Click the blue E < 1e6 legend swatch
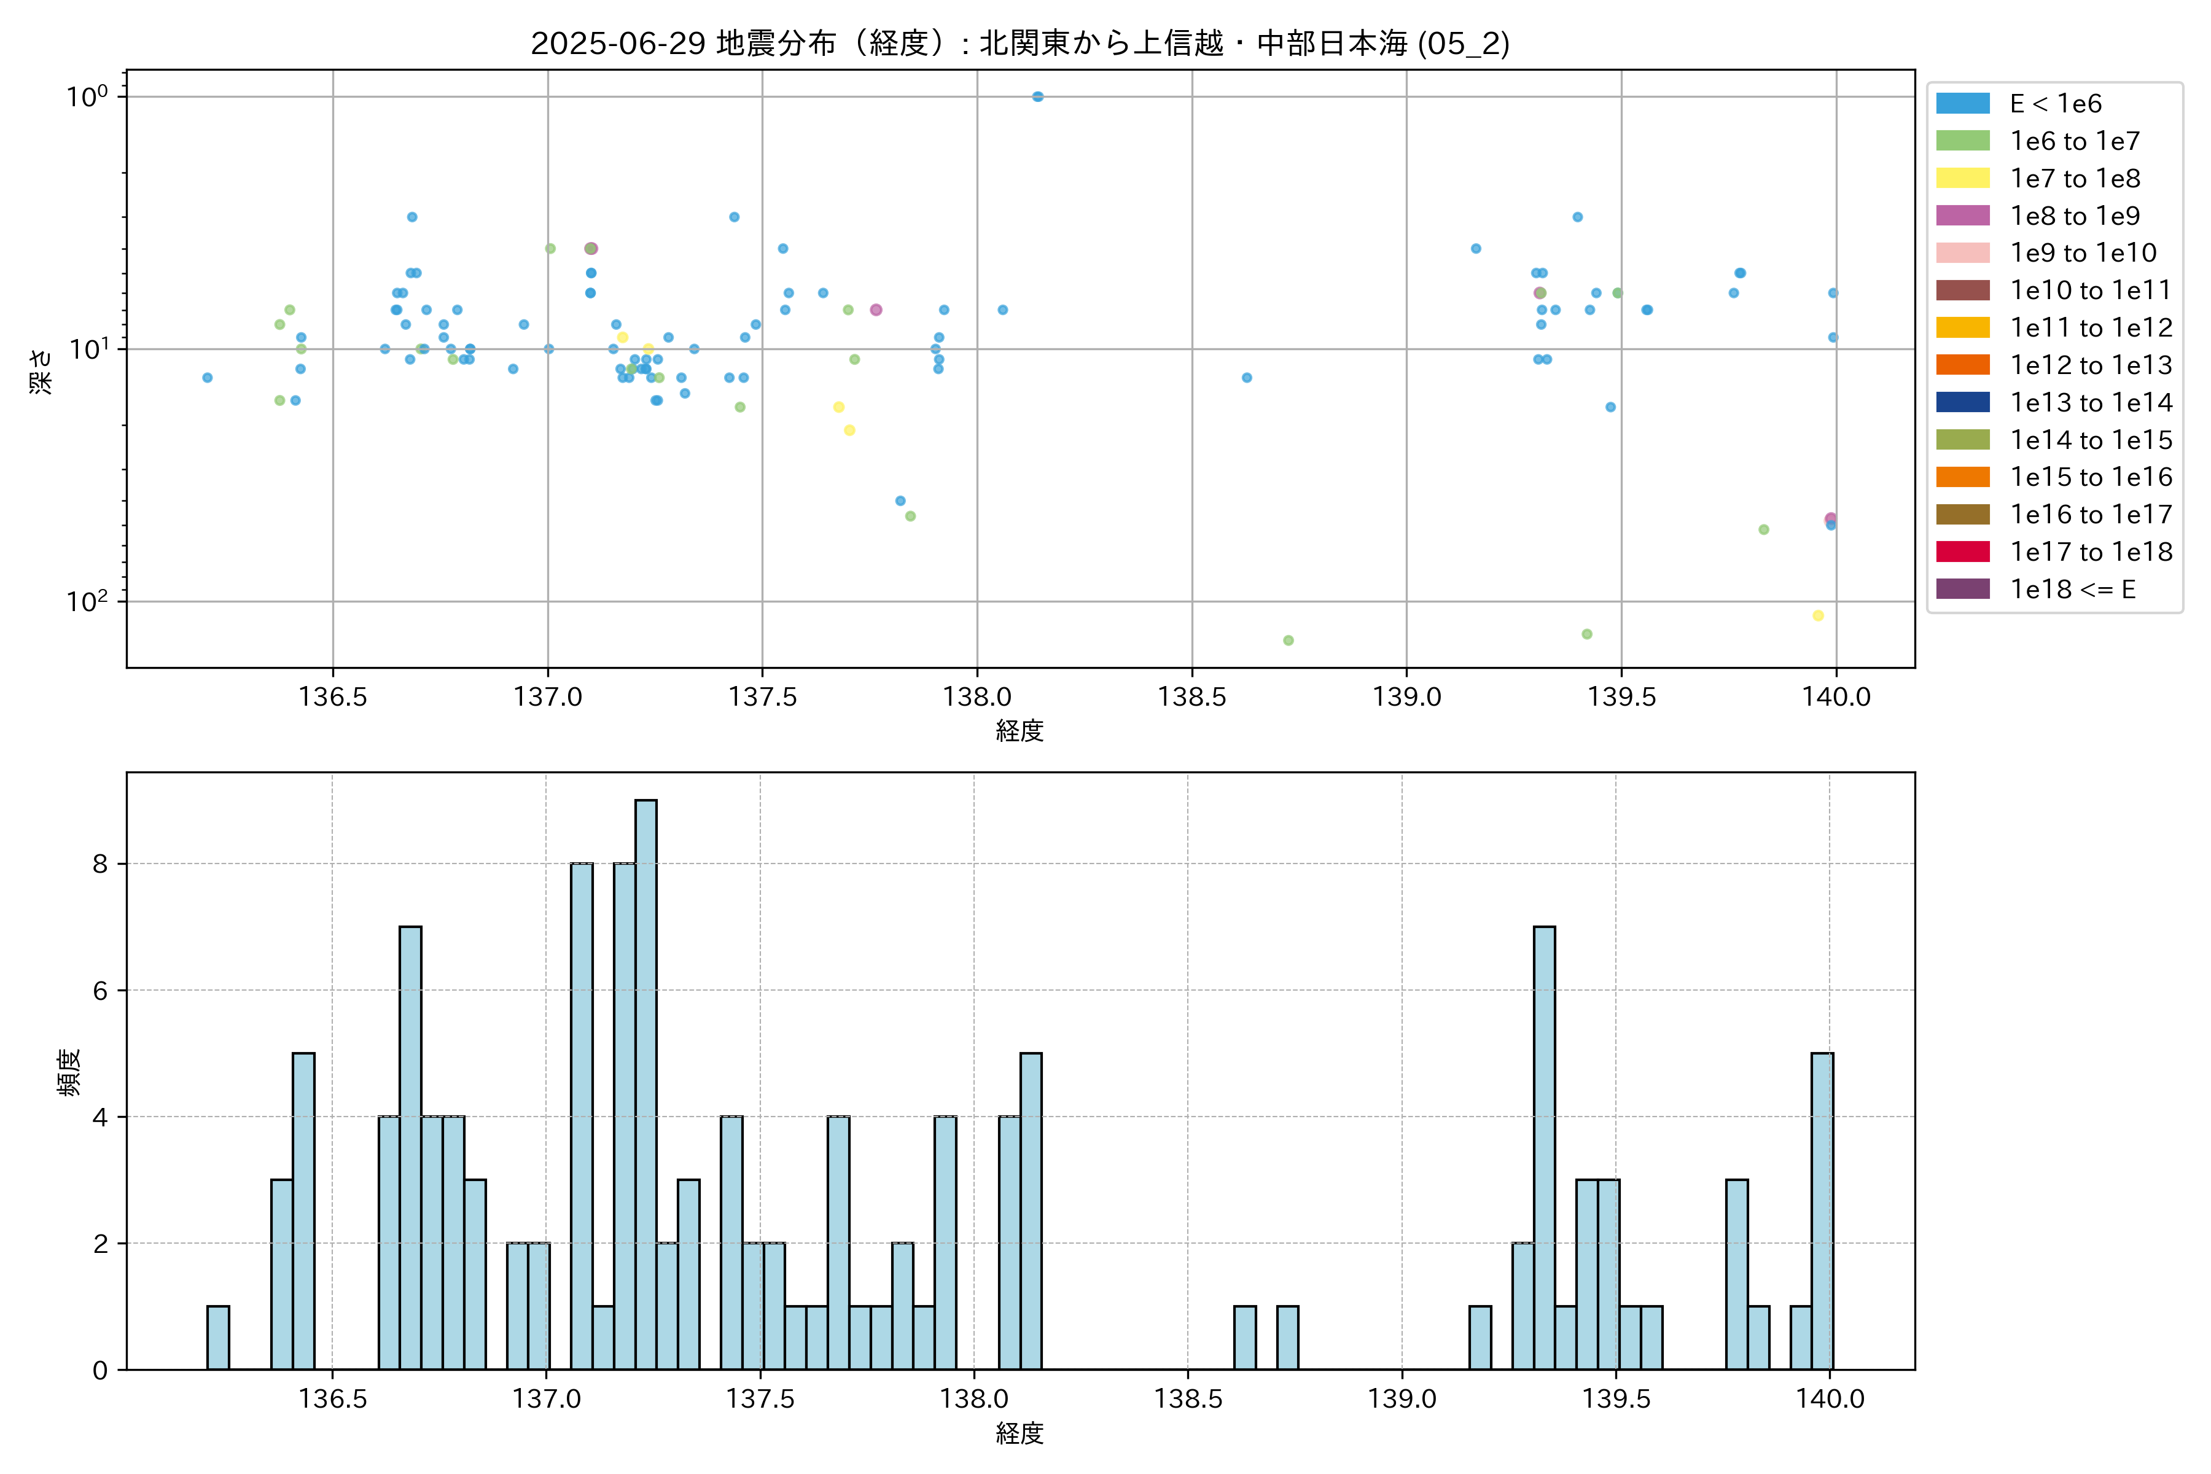 1962,103
